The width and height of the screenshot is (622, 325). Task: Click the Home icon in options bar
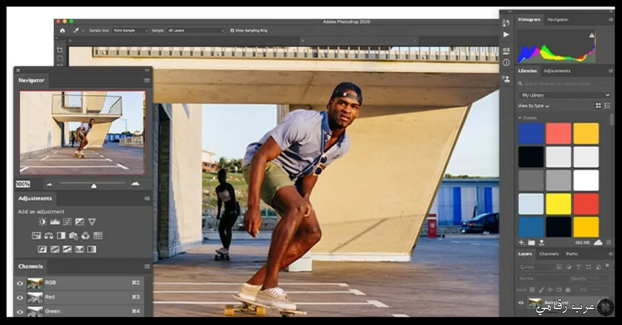point(63,31)
